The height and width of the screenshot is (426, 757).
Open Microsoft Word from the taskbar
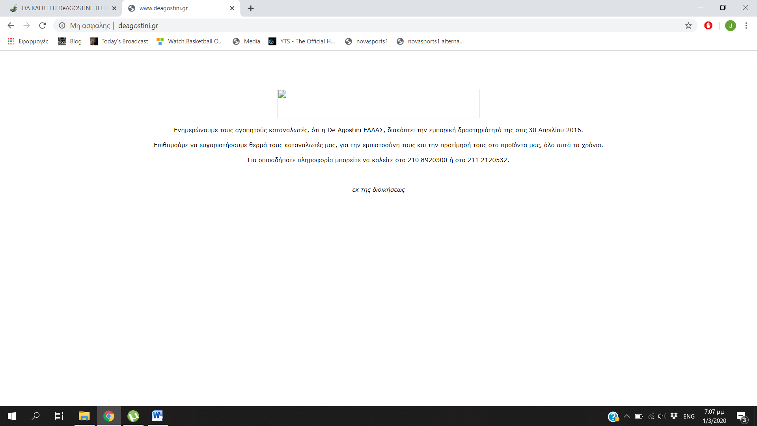point(157,416)
